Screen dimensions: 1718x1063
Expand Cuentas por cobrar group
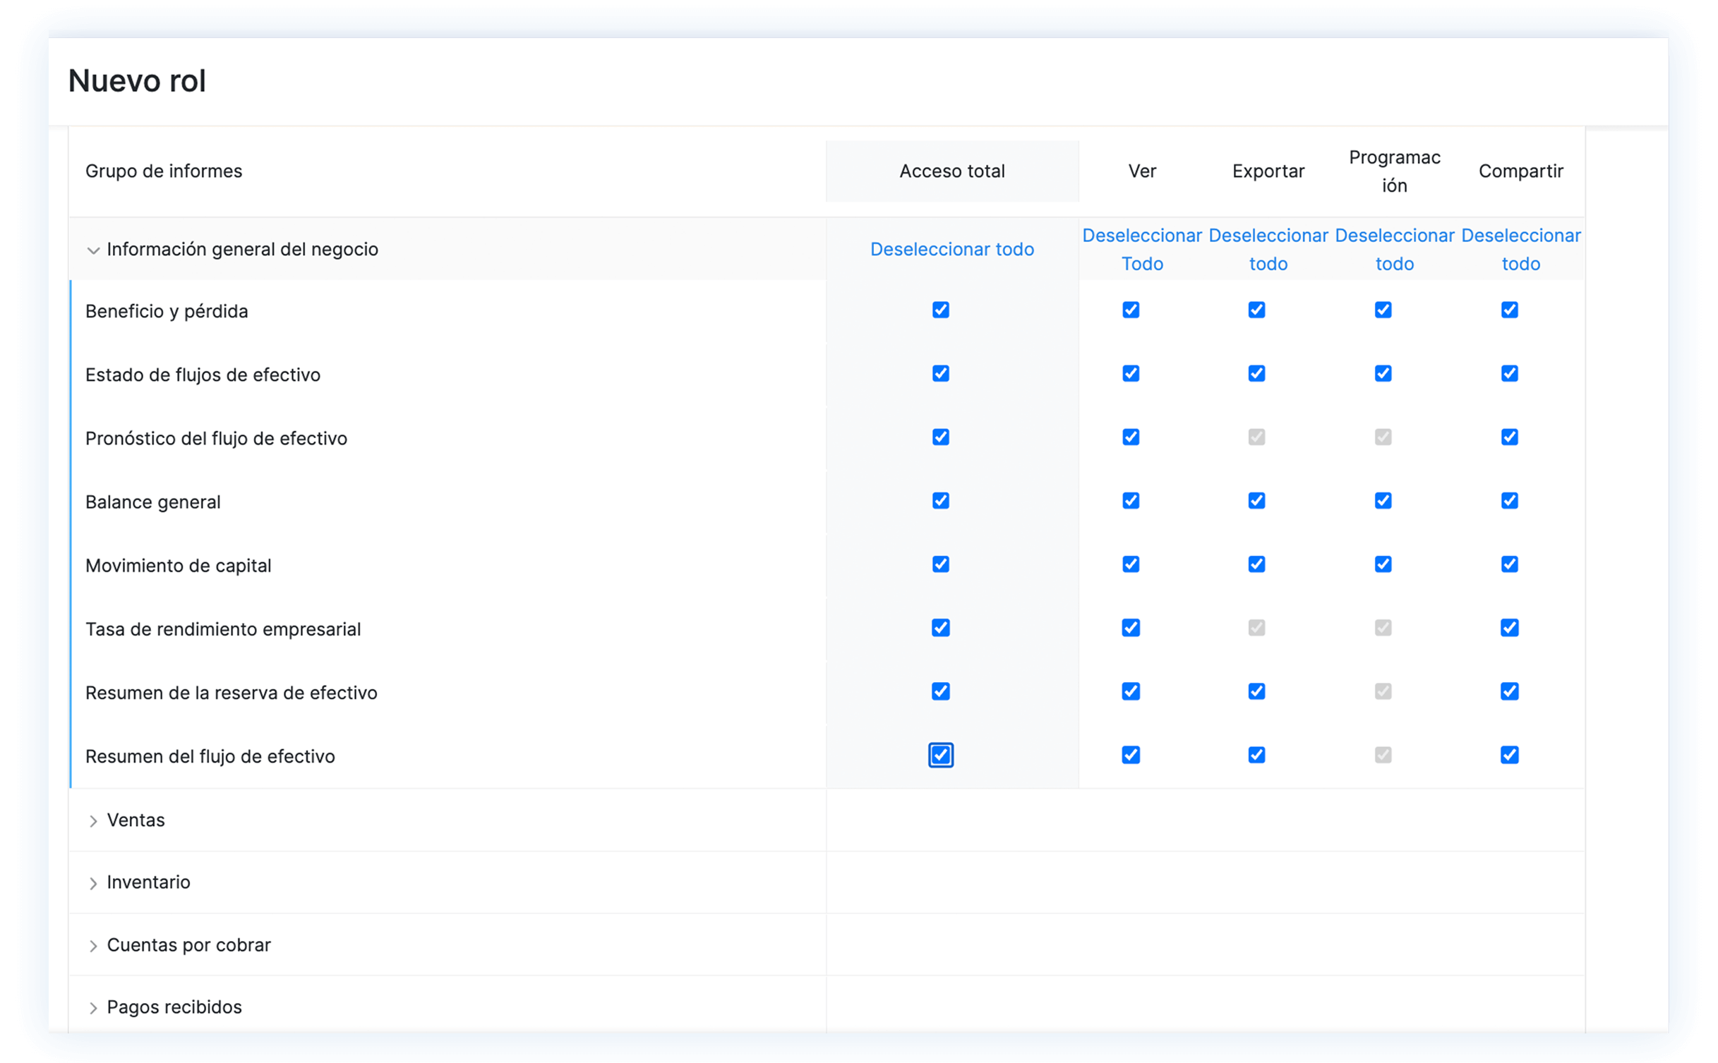tap(92, 946)
